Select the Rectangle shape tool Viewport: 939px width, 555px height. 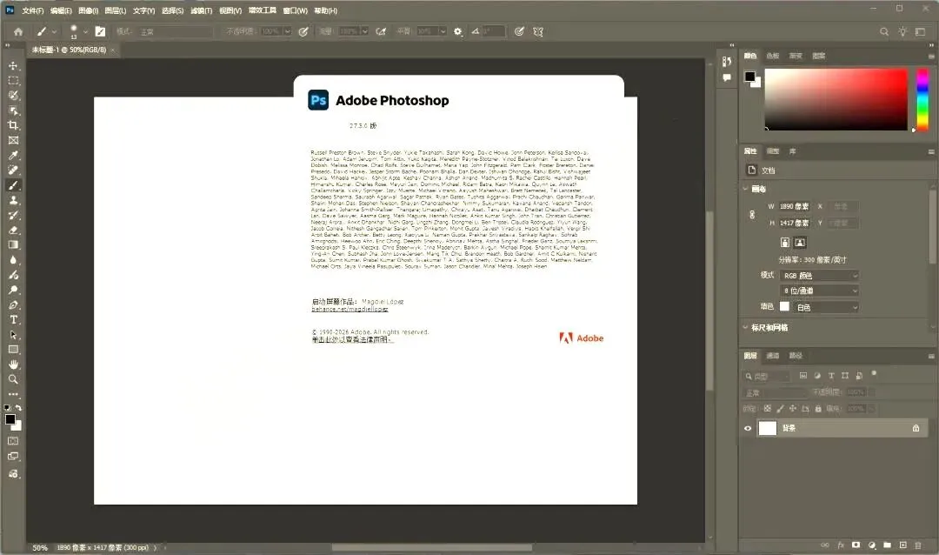(x=13, y=350)
